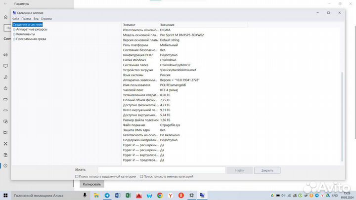Image resolution: width=356 pixels, height=200 pixels.
Task: Open Microsoft Word from the taskbar
Action: (117, 196)
